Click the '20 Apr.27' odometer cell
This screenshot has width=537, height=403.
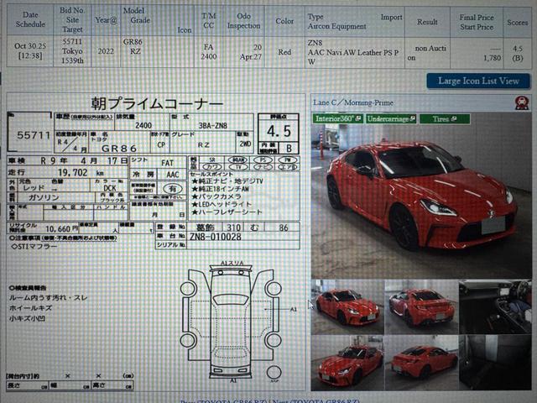tap(243, 51)
